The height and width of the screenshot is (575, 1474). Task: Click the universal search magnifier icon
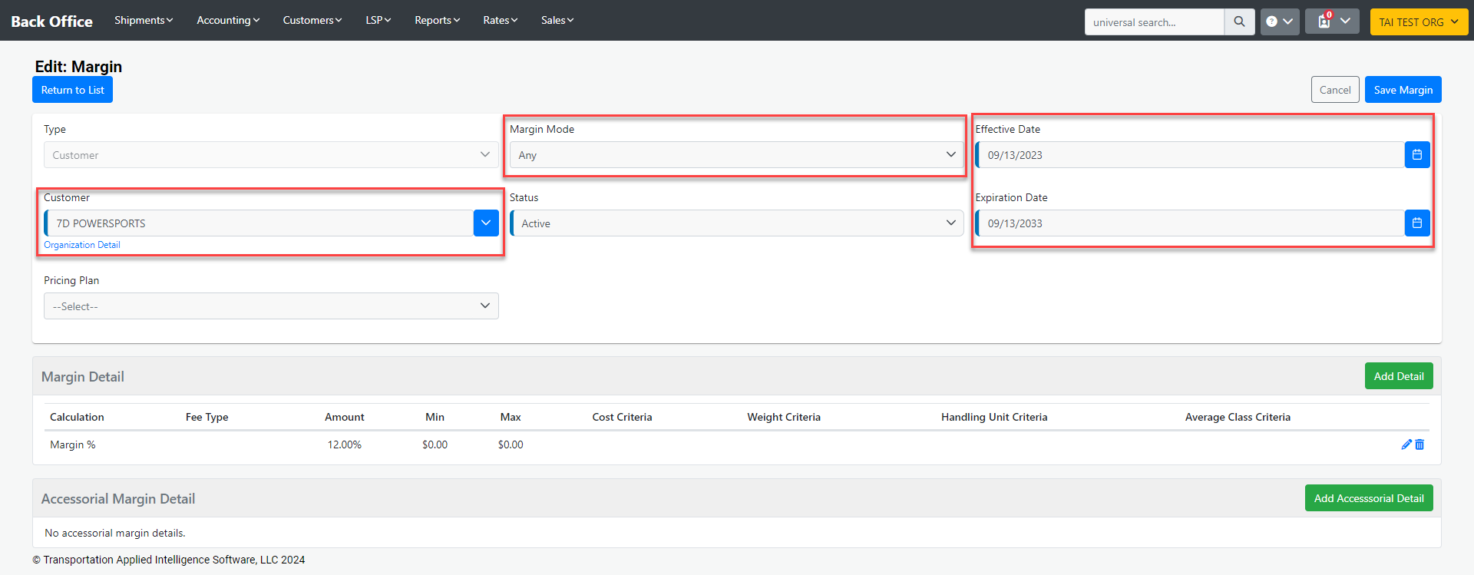pyautogui.click(x=1239, y=22)
